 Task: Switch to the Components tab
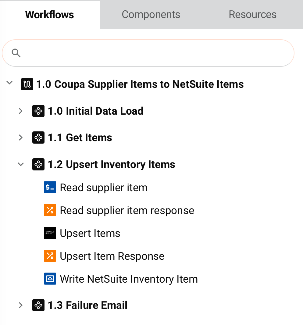[151, 15]
